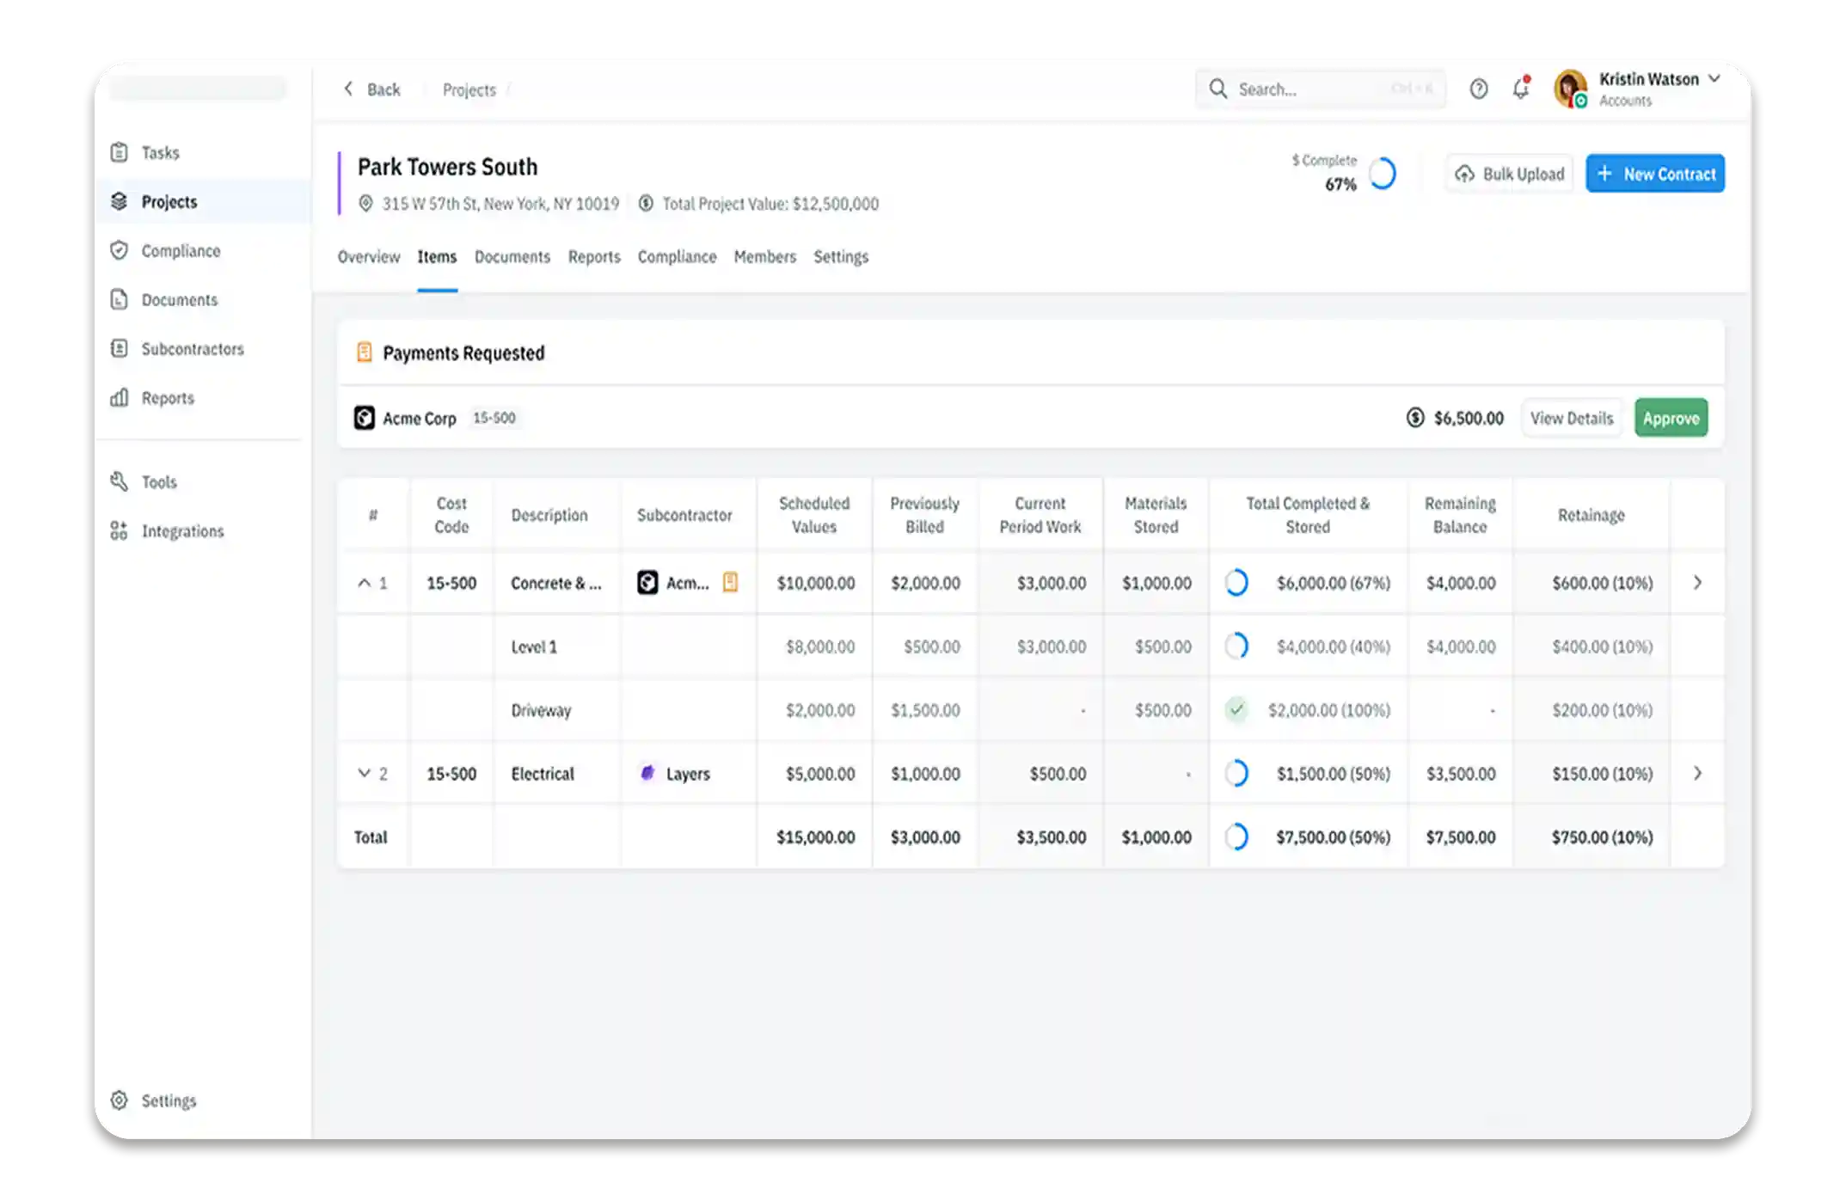Click the Compliance shield icon in sidebar
Viewport: 1846px width, 1201px height.
point(120,250)
